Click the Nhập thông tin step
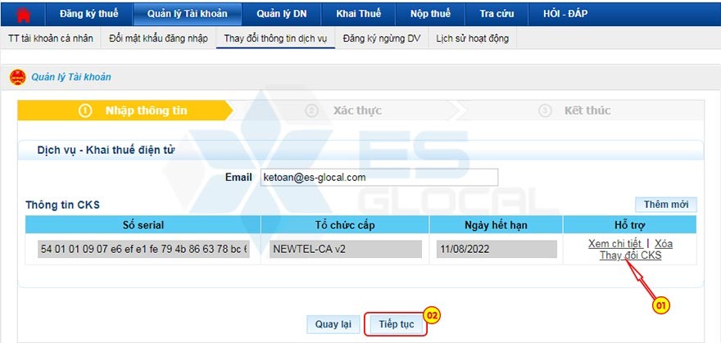The width and height of the screenshot is (721, 343). pyautogui.click(x=125, y=111)
